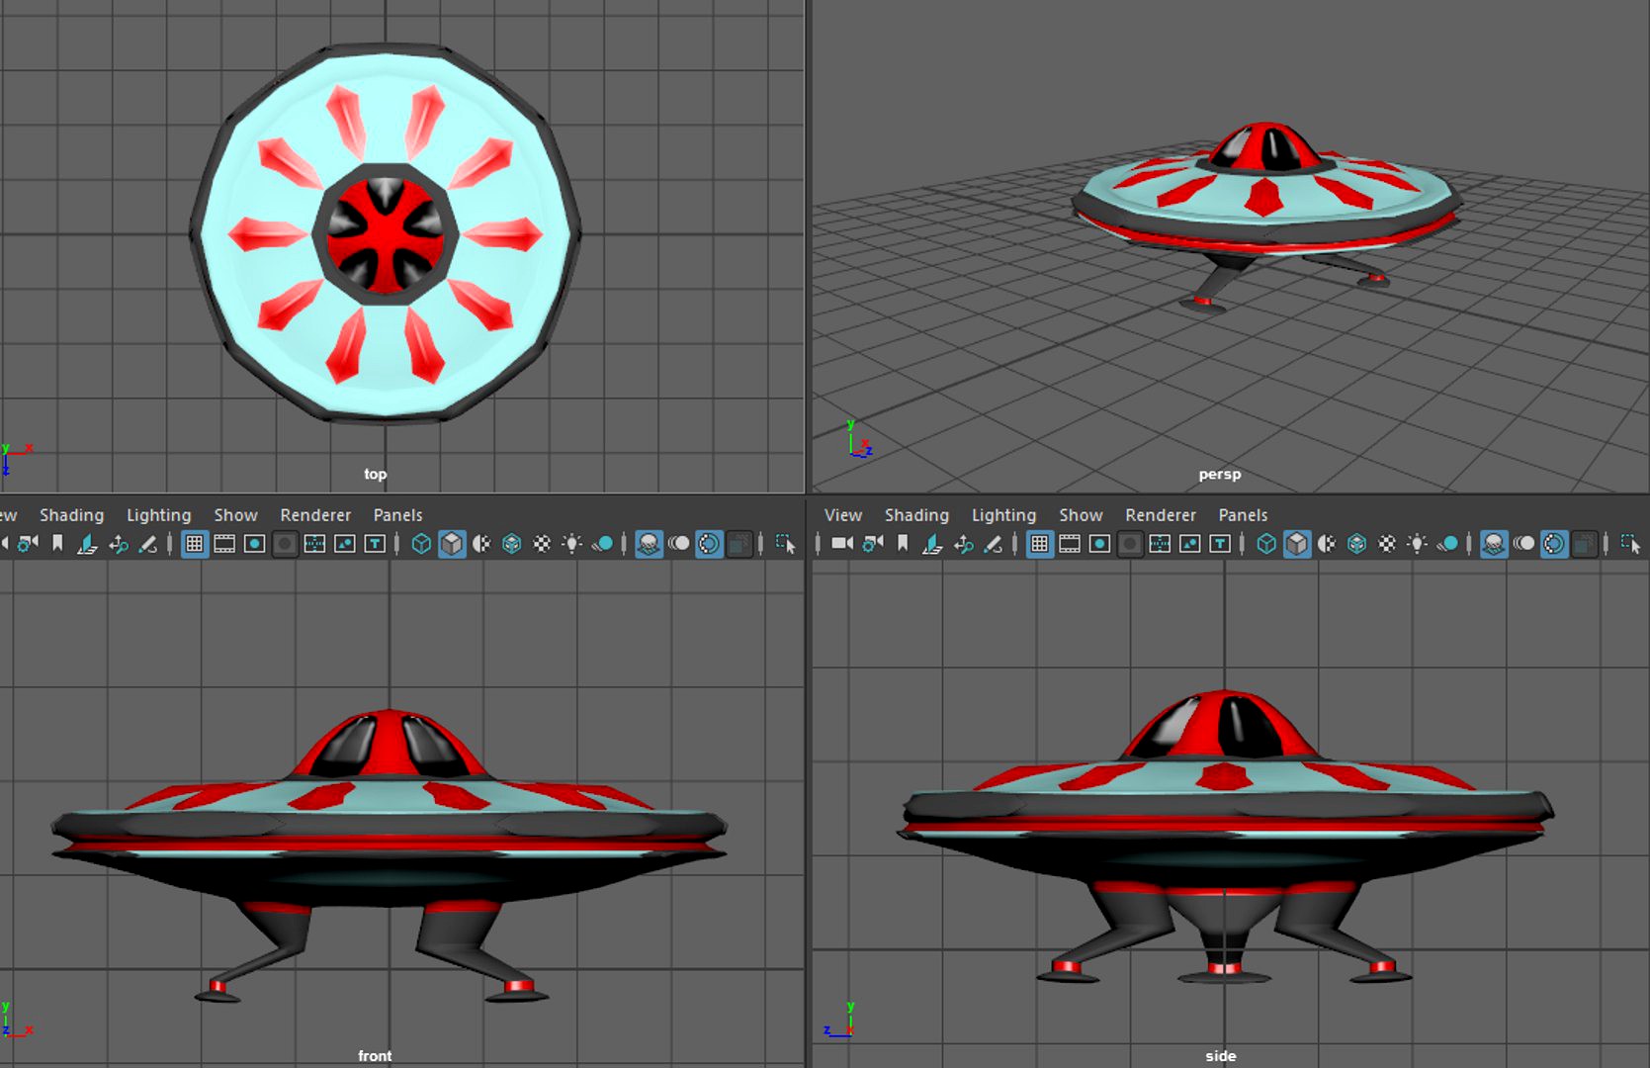Toggle Grid display in side panel toolbar
Screen dimensions: 1650x1068
tap(1039, 543)
